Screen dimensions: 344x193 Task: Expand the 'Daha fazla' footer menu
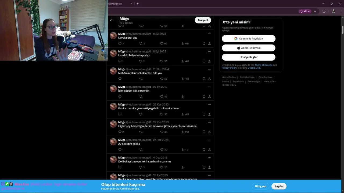[270, 81]
